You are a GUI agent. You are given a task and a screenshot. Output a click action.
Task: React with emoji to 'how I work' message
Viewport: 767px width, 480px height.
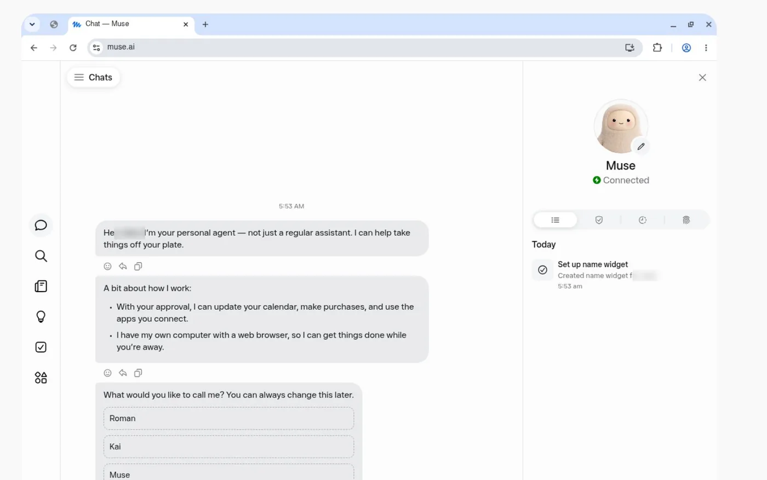coord(107,373)
